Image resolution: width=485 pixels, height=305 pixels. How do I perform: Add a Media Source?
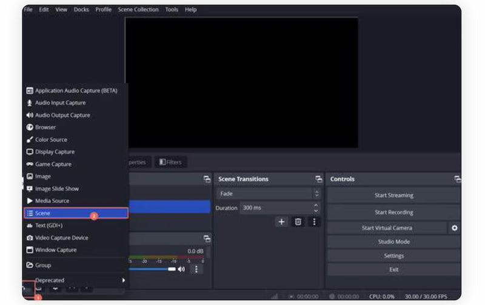(76, 201)
